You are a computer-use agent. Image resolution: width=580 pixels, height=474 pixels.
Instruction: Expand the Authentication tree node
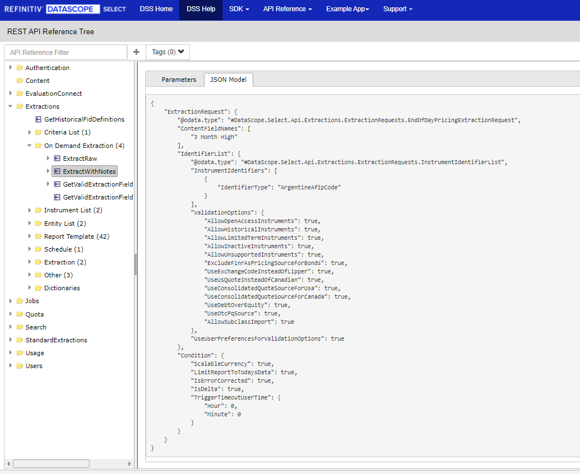(10, 68)
